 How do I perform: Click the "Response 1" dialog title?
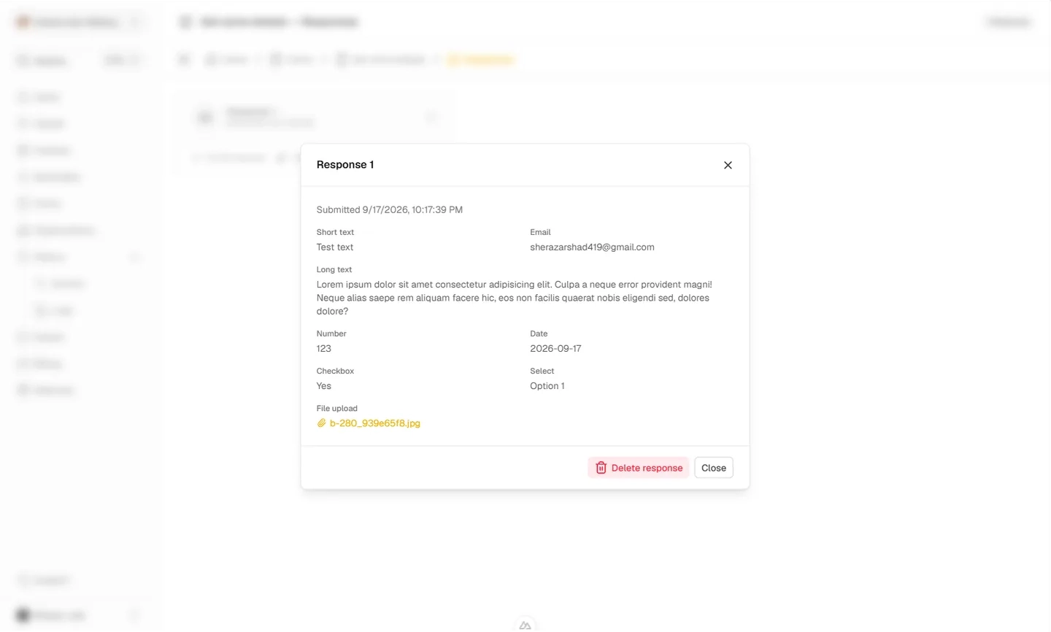[345, 165]
